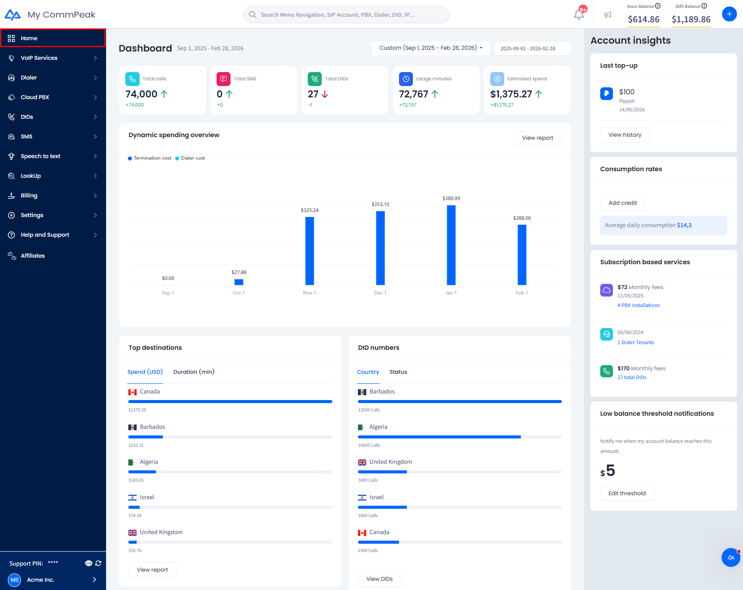This screenshot has width=743, height=590.
Task: Click the Usage minutes clock icon
Action: [406, 79]
